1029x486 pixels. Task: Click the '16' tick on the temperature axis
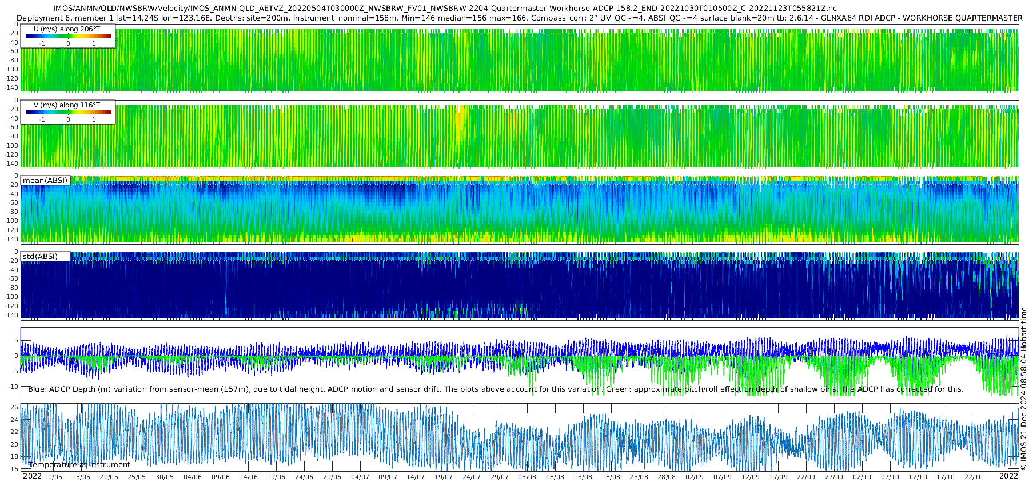[x=15, y=469]
